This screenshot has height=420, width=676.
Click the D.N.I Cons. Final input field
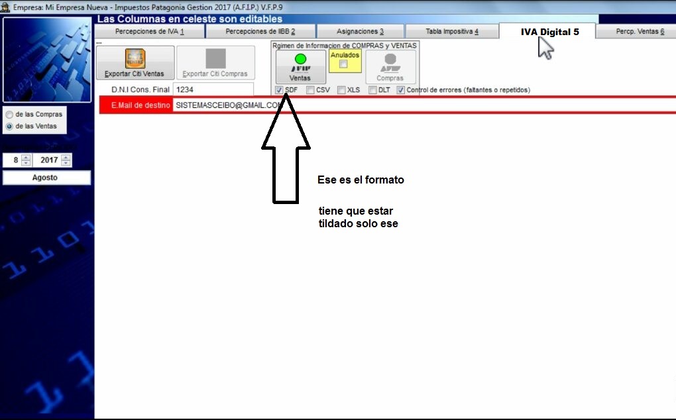213,89
